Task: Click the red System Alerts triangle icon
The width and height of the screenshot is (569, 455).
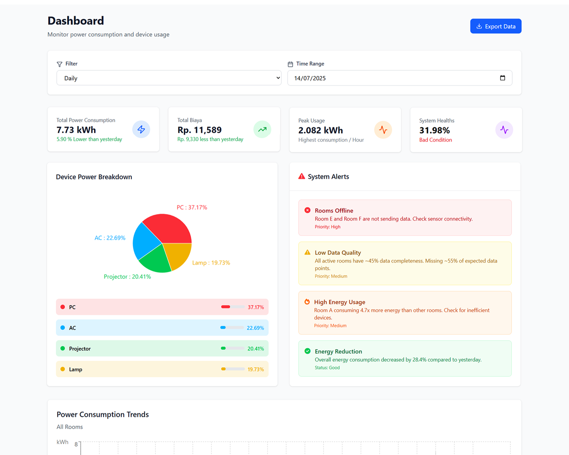Action: click(301, 176)
